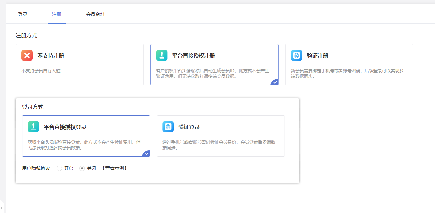Expand the sidebar with the left-edge chevron
The height and width of the screenshot is (213, 435).
pyautogui.click(x=2, y=208)
